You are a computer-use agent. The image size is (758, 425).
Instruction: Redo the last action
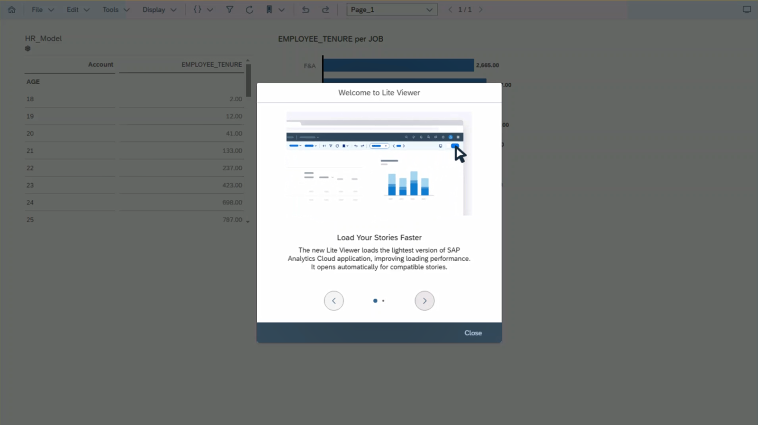[325, 9]
